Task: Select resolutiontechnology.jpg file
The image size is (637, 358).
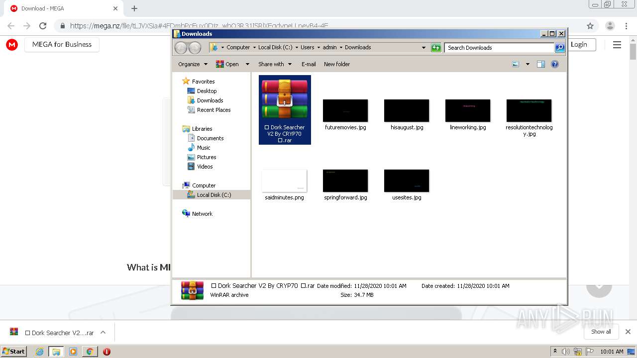Action: point(529,118)
